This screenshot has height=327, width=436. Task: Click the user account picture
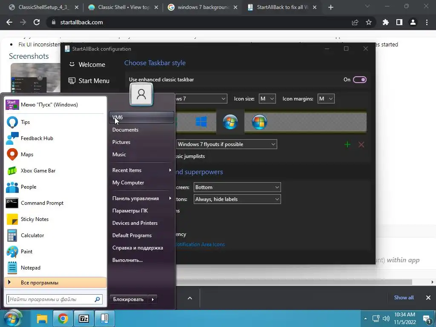click(x=141, y=94)
